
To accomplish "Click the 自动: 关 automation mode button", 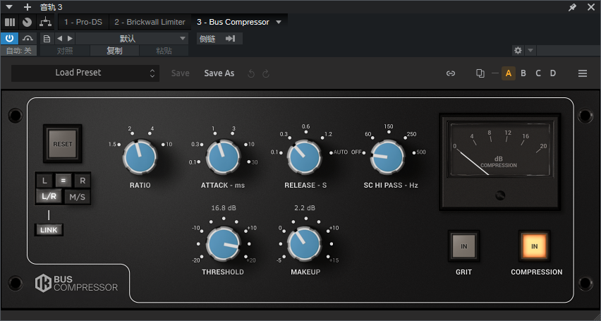I will tap(19, 51).
